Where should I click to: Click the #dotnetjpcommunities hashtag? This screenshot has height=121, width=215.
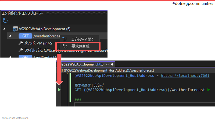click(x=193, y=3)
